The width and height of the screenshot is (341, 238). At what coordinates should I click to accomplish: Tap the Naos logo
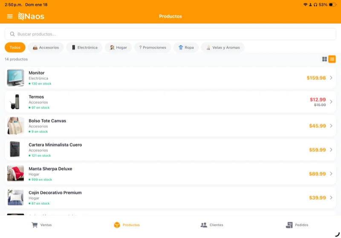coord(31,17)
